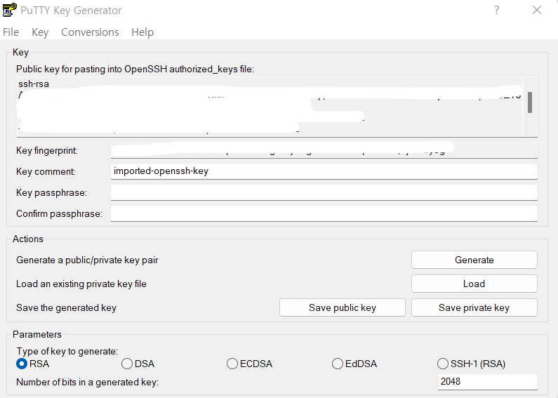Click the 'Save the generated key' label
Screen dimensions: 558x398
pyautogui.click(x=66, y=307)
